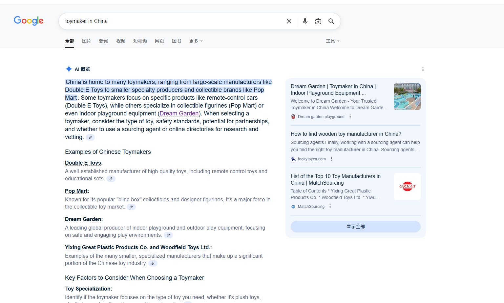Select the 全部 tab
The height and width of the screenshot is (303, 504).
pos(70,41)
